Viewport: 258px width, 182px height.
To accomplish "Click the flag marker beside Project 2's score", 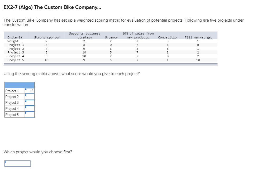I will tap(26, 96).
